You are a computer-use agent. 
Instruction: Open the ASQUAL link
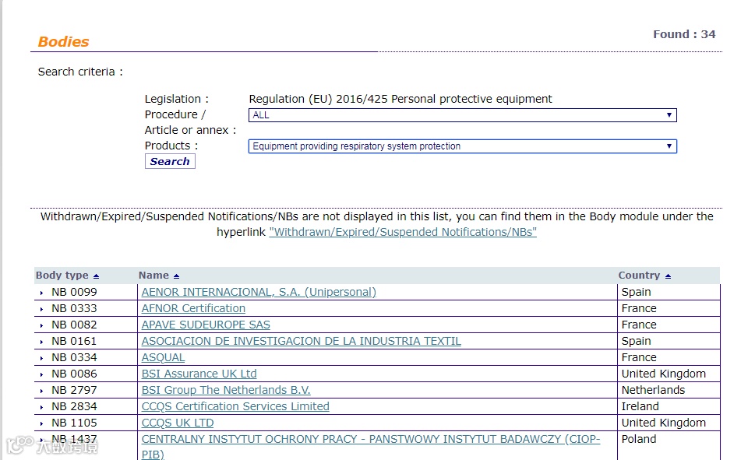tap(163, 357)
